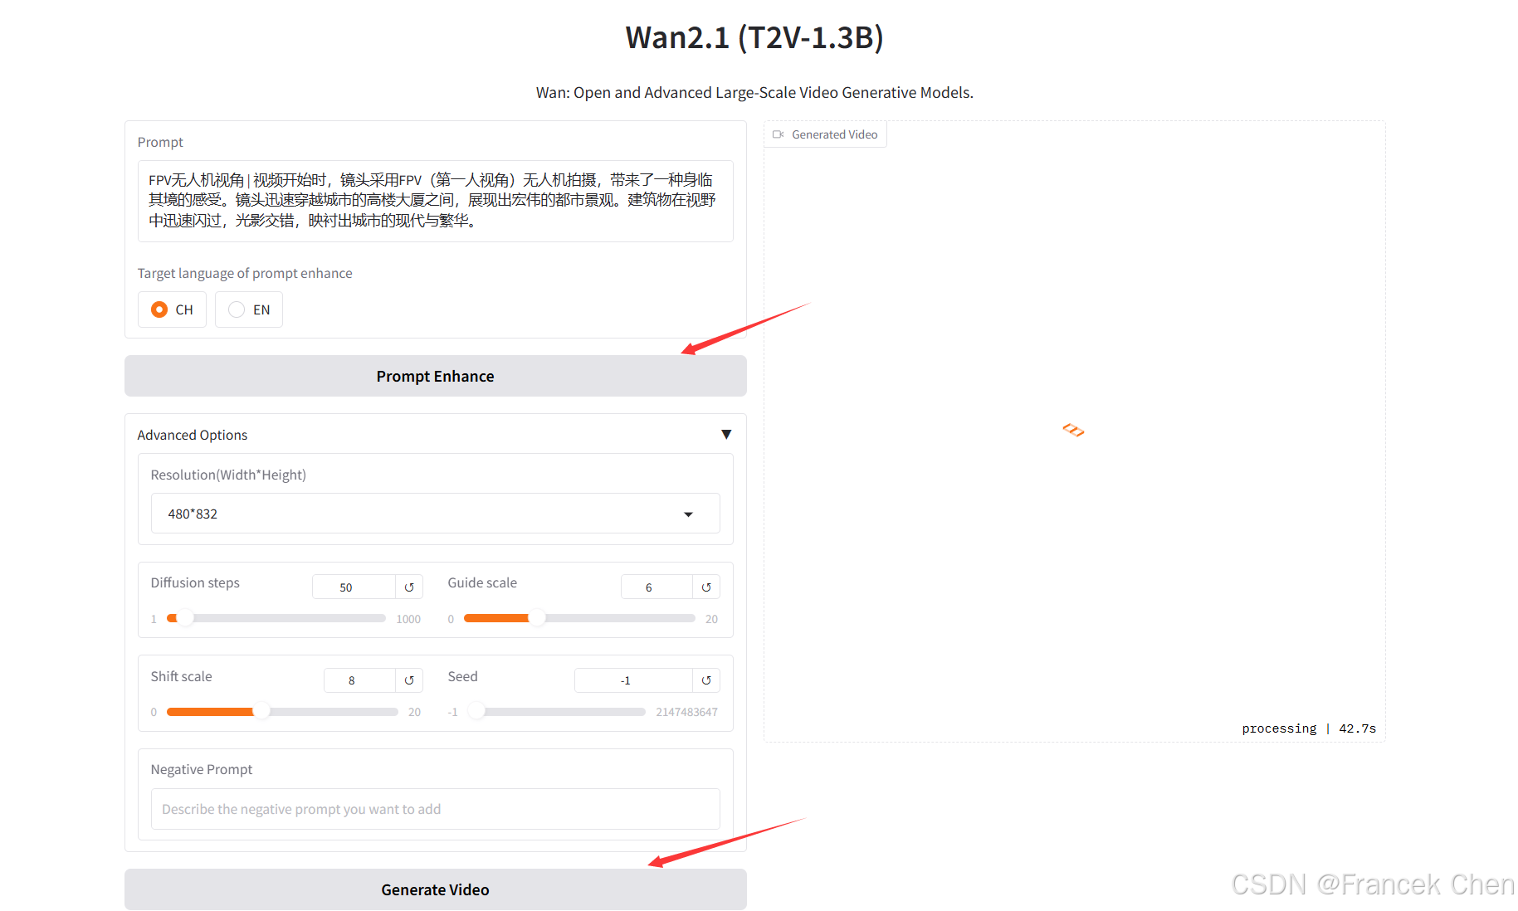Select CH target language
The width and height of the screenshot is (1518, 911).
172,309
